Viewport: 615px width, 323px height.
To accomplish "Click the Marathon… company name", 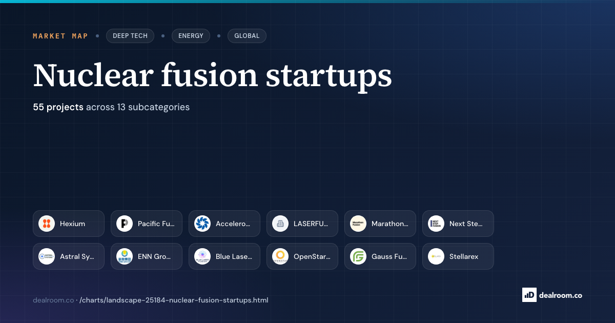I will 390,224.
